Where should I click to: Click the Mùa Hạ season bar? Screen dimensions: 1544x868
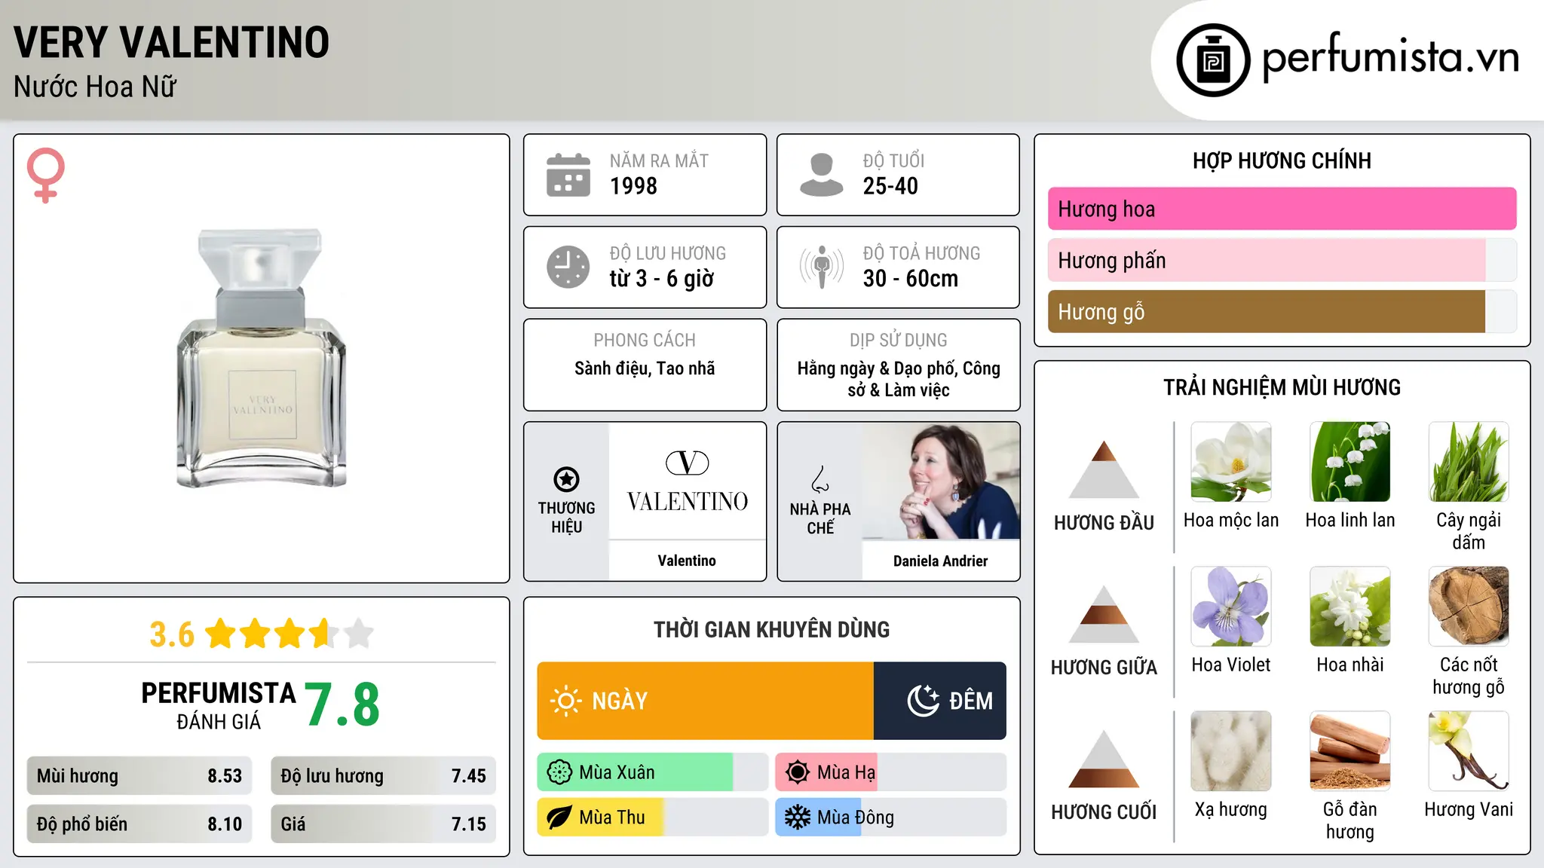891,772
